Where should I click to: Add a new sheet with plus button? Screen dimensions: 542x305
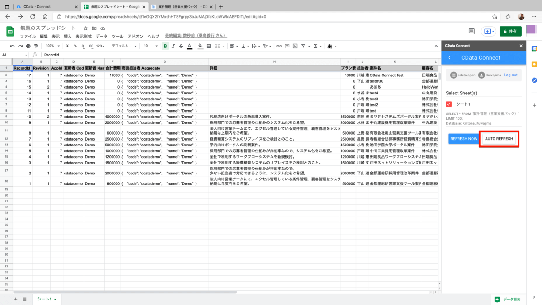point(16,299)
